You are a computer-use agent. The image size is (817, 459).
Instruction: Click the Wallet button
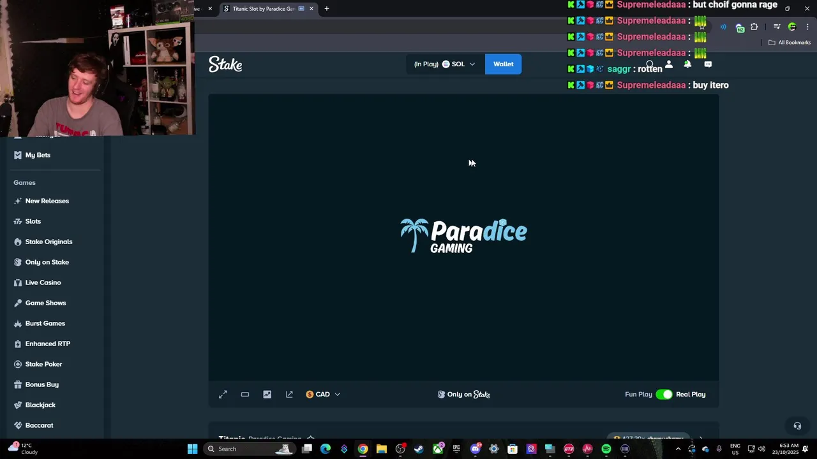503,64
